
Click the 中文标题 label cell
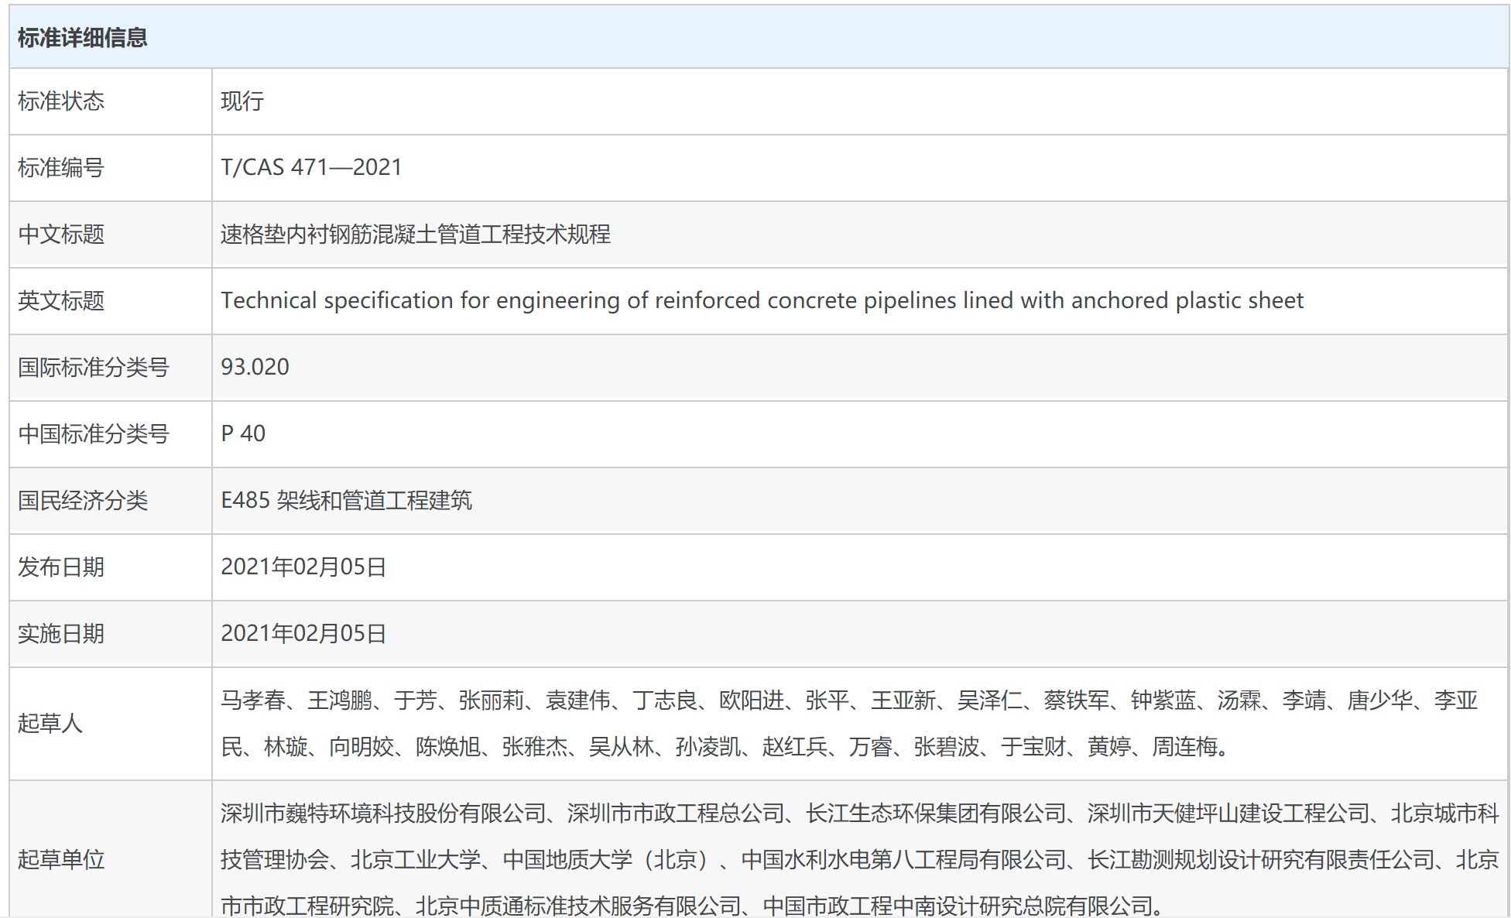(60, 235)
